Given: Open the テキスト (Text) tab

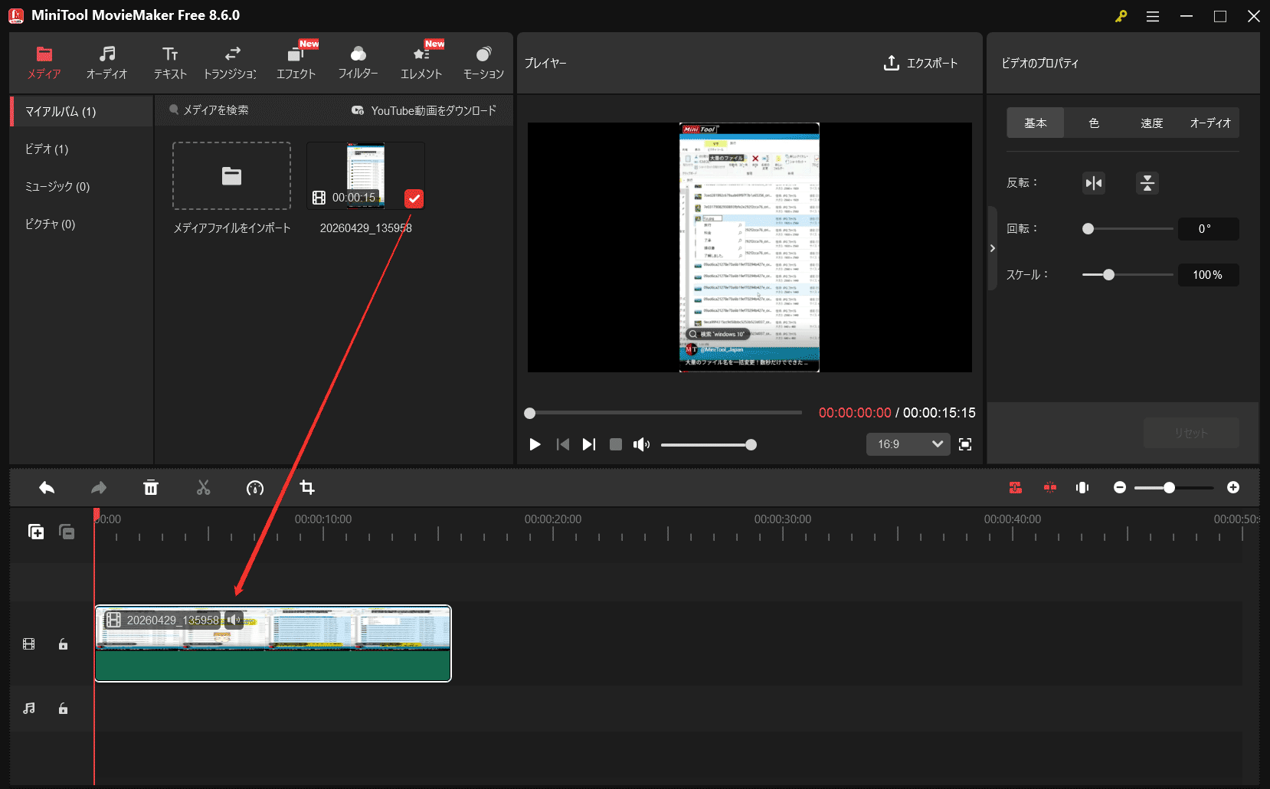Looking at the screenshot, I should [x=170, y=63].
